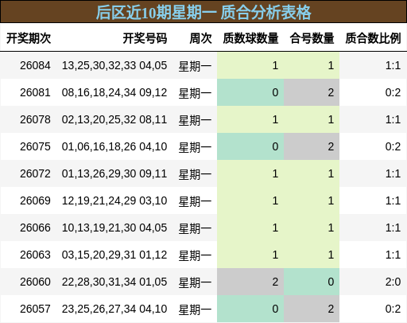Click draw period 26081
The height and width of the screenshot is (323, 407).
coord(35,92)
